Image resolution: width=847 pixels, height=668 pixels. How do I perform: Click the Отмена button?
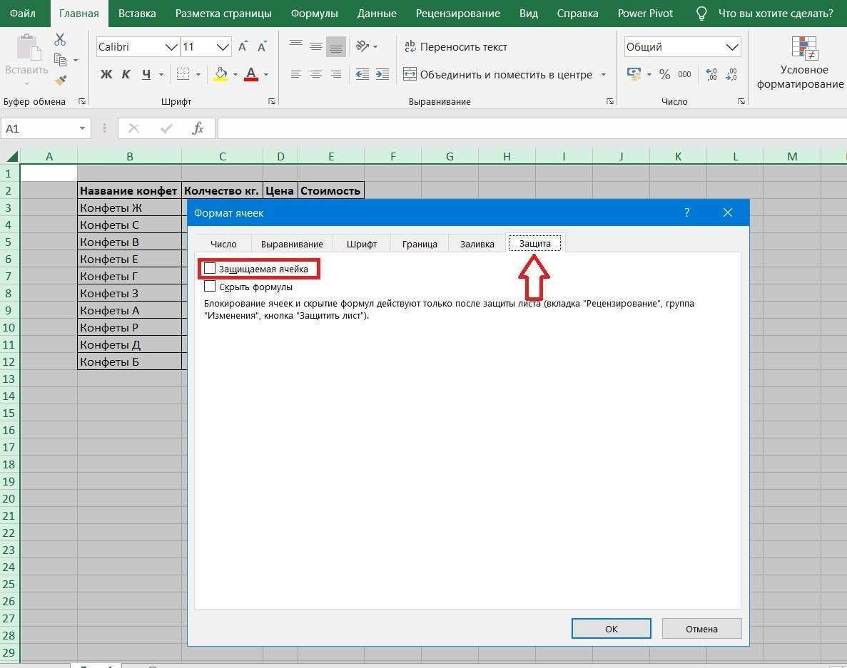(x=701, y=628)
